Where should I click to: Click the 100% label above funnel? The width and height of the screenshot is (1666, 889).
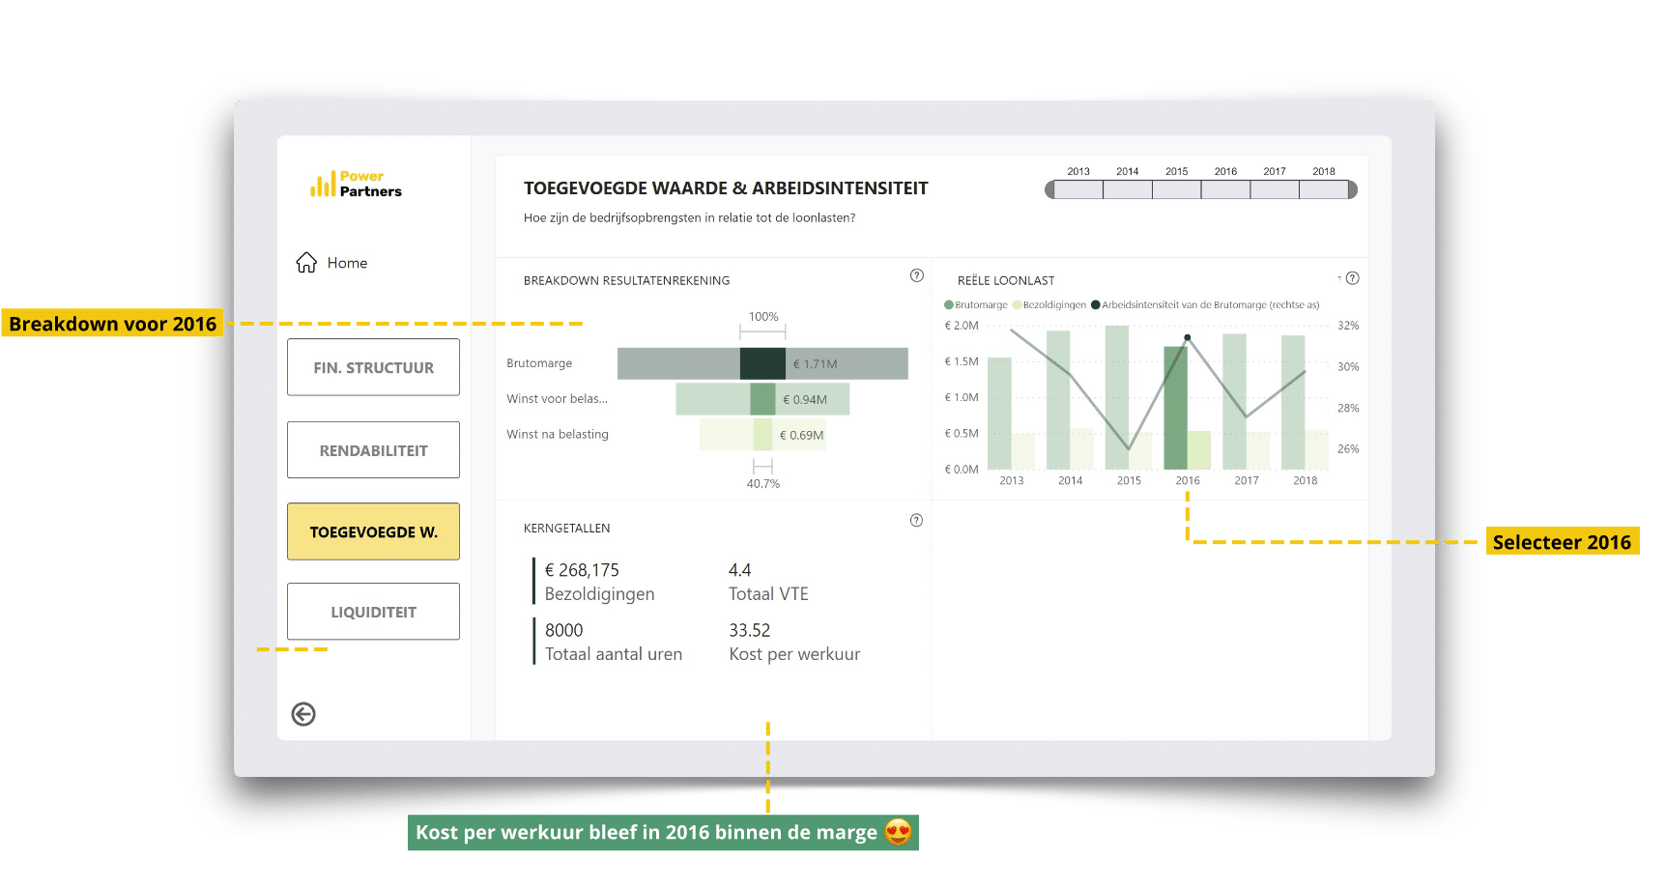click(x=763, y=317)
